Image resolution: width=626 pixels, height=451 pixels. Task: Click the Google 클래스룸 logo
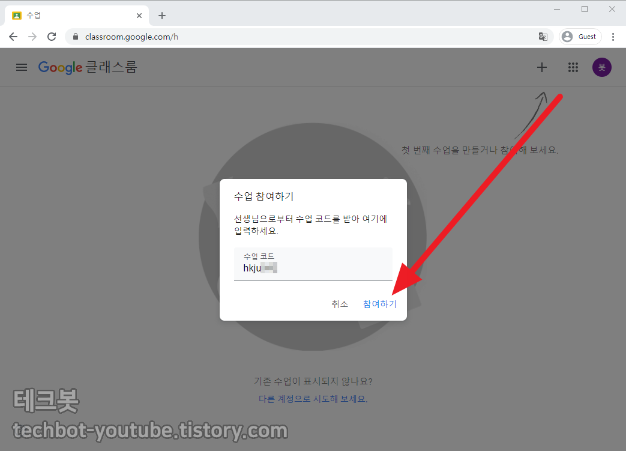click(88, 67)
